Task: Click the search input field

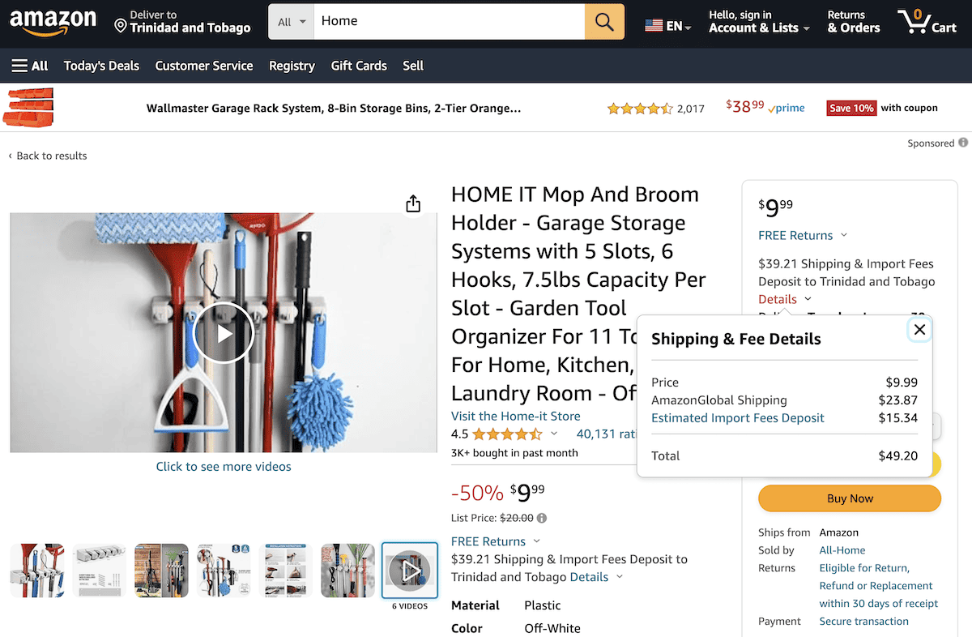Action: tap(446, 21)
